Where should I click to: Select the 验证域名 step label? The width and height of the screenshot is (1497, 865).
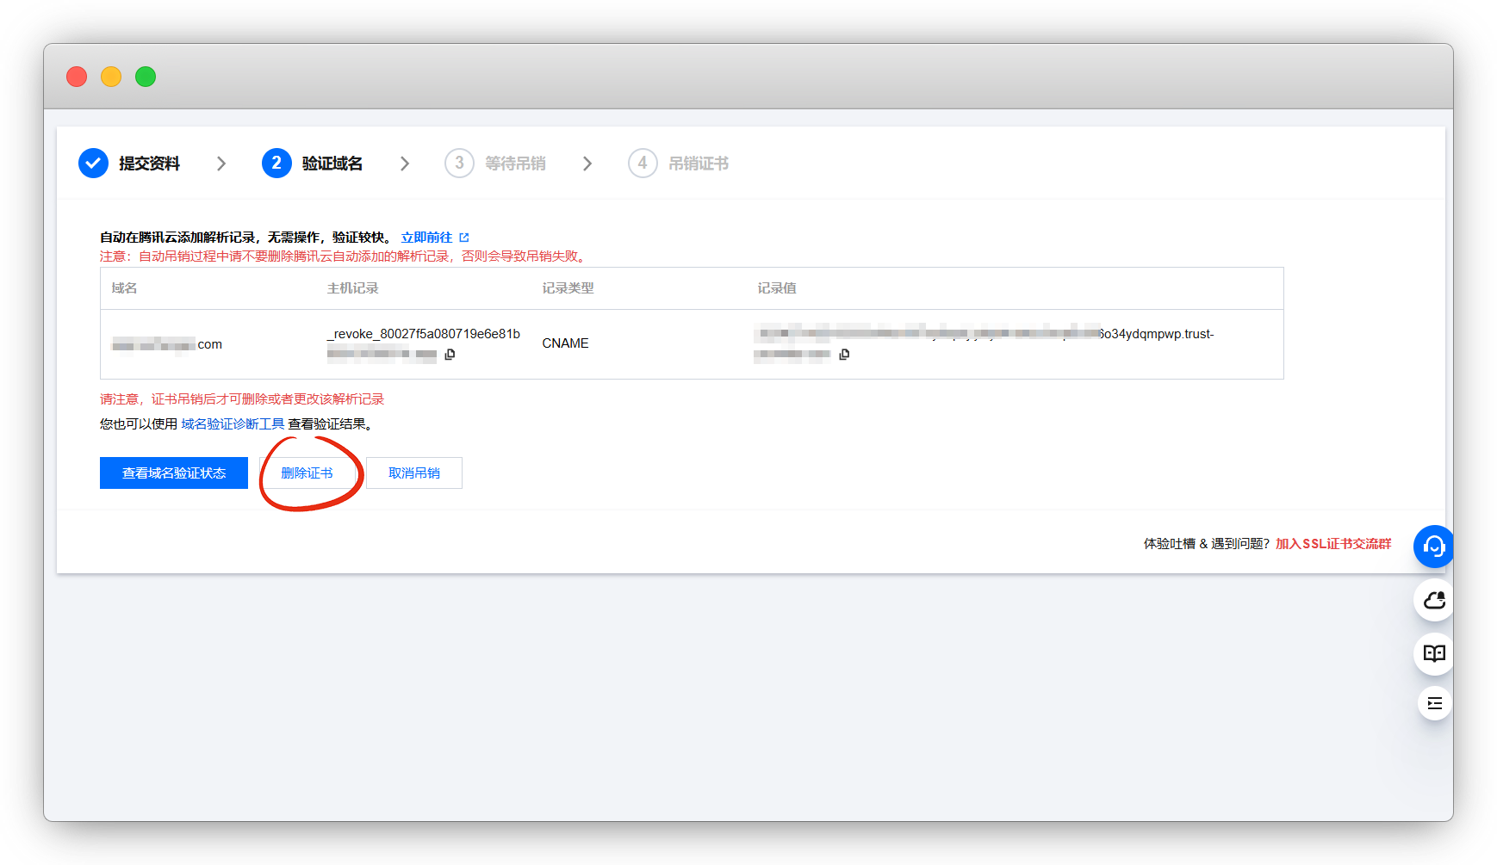click(332, 164)
